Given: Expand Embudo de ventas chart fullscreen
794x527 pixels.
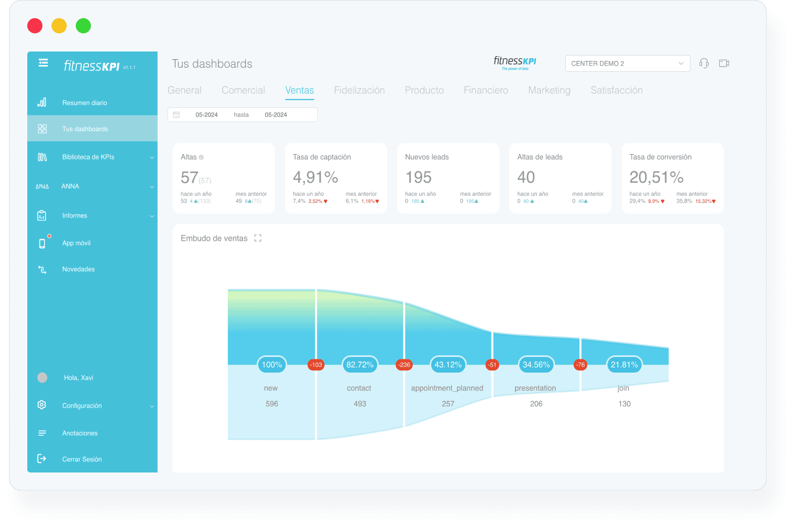Looking at the screenshot, I should pos(258,238).
